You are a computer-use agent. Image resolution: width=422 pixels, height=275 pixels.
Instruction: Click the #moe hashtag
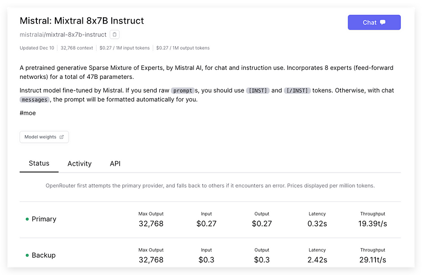pyautogui.click(x=28, y=113)
